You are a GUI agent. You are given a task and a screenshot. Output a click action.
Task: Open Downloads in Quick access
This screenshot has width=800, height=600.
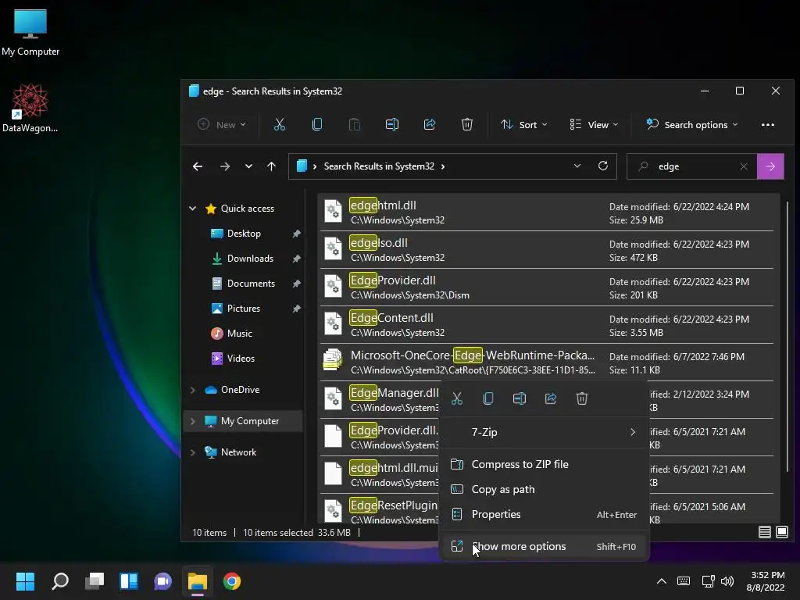(x=250, y=258)
